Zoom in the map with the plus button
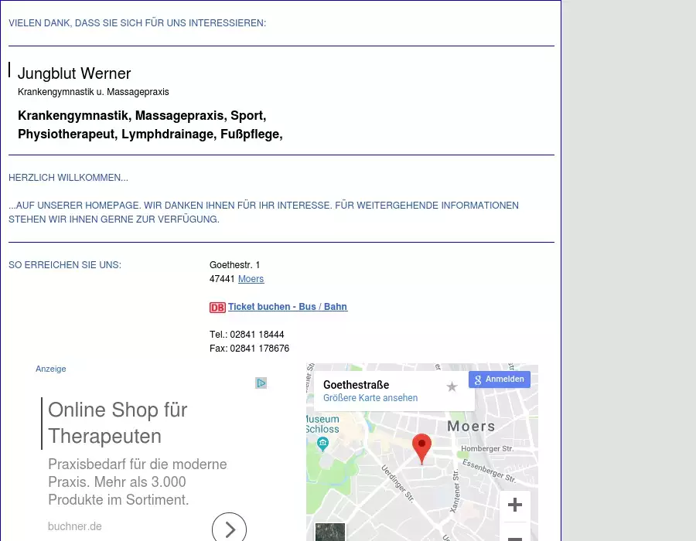 tap(514, 505)
